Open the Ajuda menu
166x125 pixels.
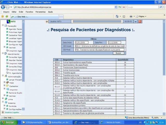point(50,12)
